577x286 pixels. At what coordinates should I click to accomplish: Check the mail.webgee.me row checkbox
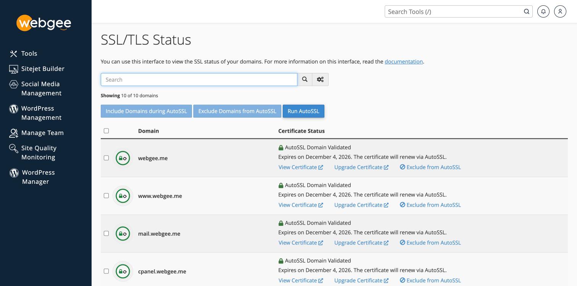(106, 233)
